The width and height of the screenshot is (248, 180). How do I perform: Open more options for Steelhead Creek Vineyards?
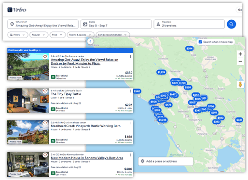130,123
